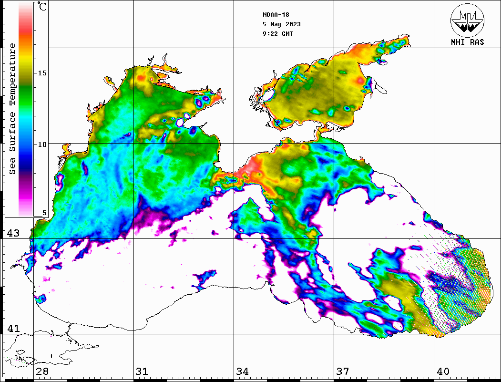Click the longitude label 31
The width and height of the screenshot is (501, 382).
tap(142, 371)
